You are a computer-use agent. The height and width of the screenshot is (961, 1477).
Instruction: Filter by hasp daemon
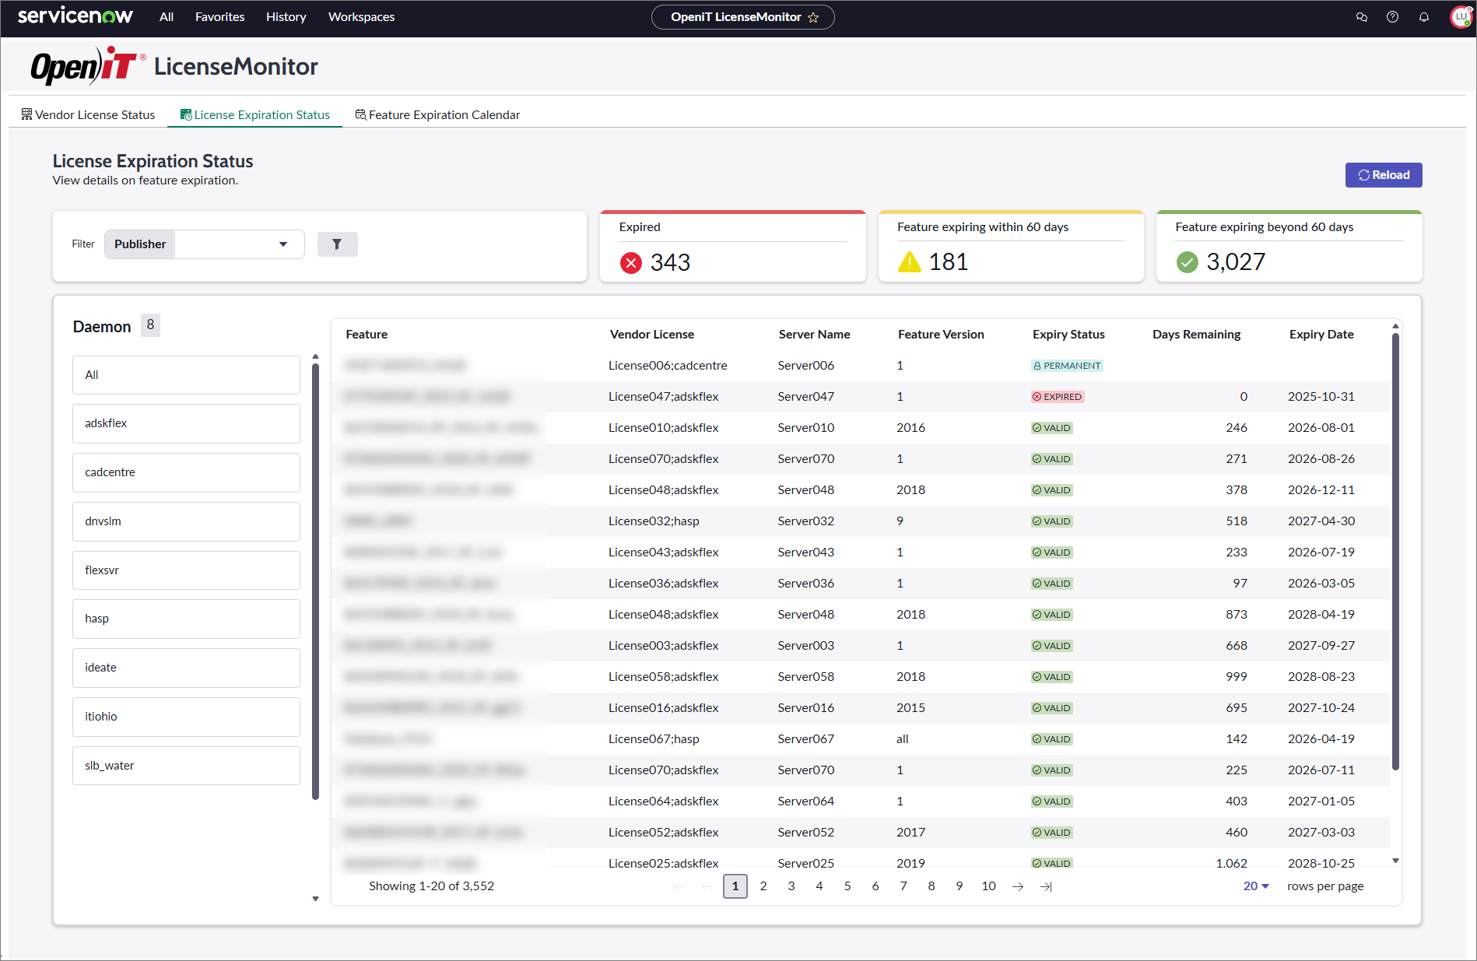[x=186, y=619]
